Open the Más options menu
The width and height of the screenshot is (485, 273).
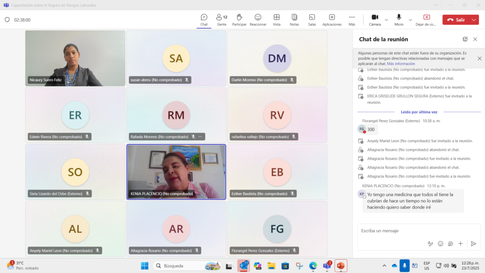[352, 20]
